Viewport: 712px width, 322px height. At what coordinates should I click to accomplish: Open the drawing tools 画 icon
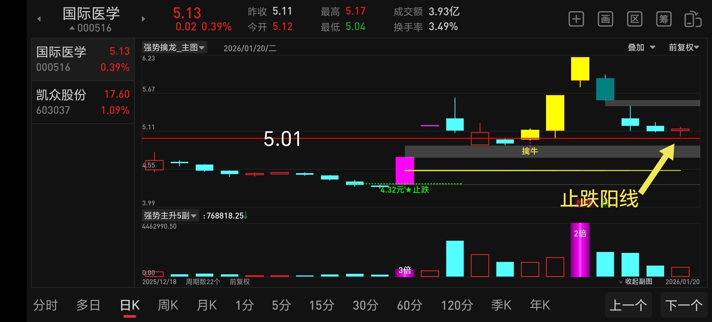[x=605, y=19]
